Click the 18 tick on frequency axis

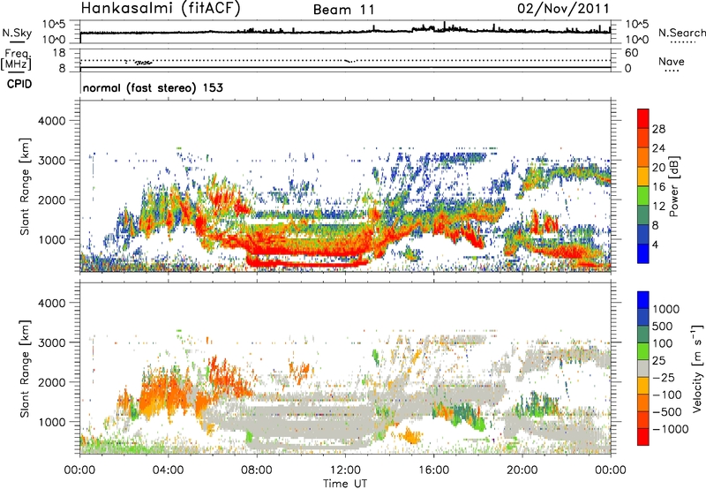pos(59,53)
